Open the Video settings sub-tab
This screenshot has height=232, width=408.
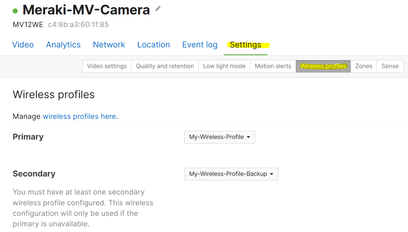click(107, 66)
